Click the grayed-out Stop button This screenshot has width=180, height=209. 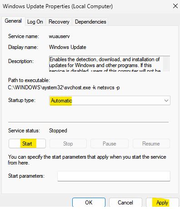(68, 143)
